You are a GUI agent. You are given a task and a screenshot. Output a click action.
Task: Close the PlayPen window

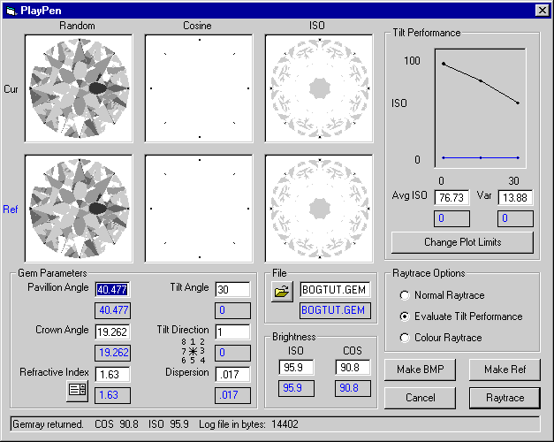542,11
